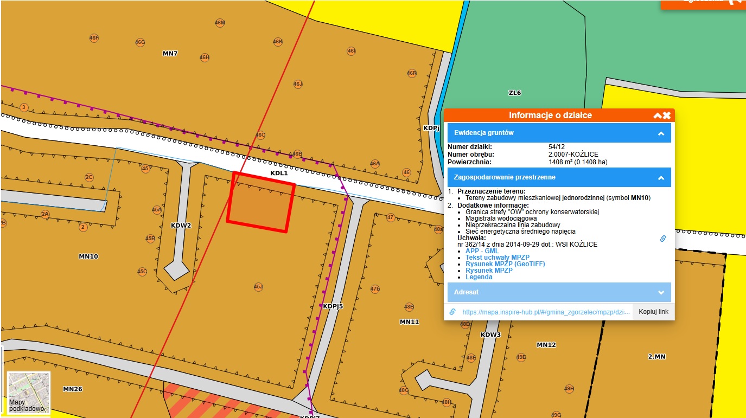
Task: Select the 46C address marker
Action: click(x=260, y=135)
